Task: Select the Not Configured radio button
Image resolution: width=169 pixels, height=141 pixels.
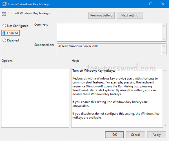Action: tap(4, 26)
